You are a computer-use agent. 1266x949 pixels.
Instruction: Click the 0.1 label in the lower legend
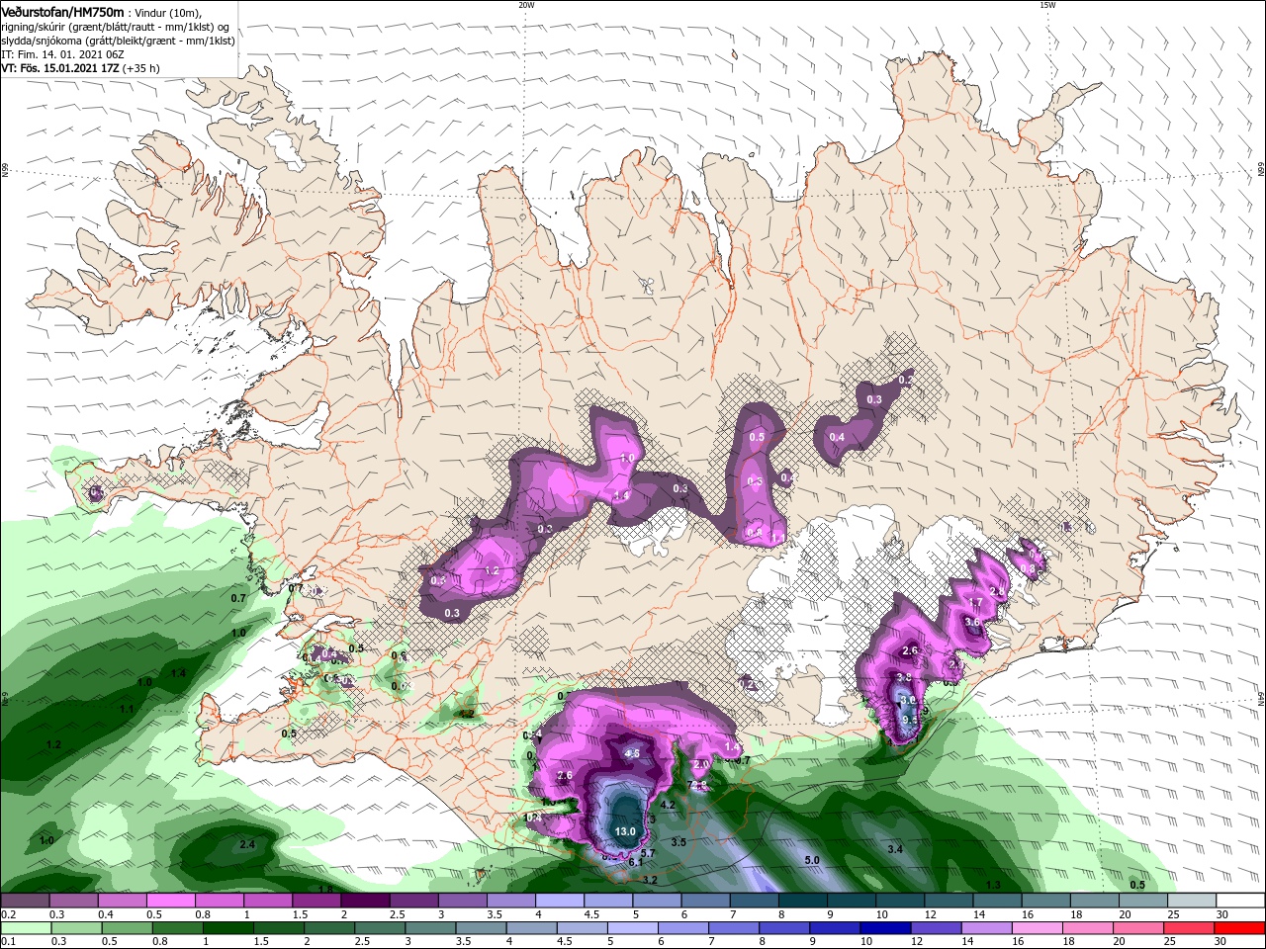[x=9, y=942]
